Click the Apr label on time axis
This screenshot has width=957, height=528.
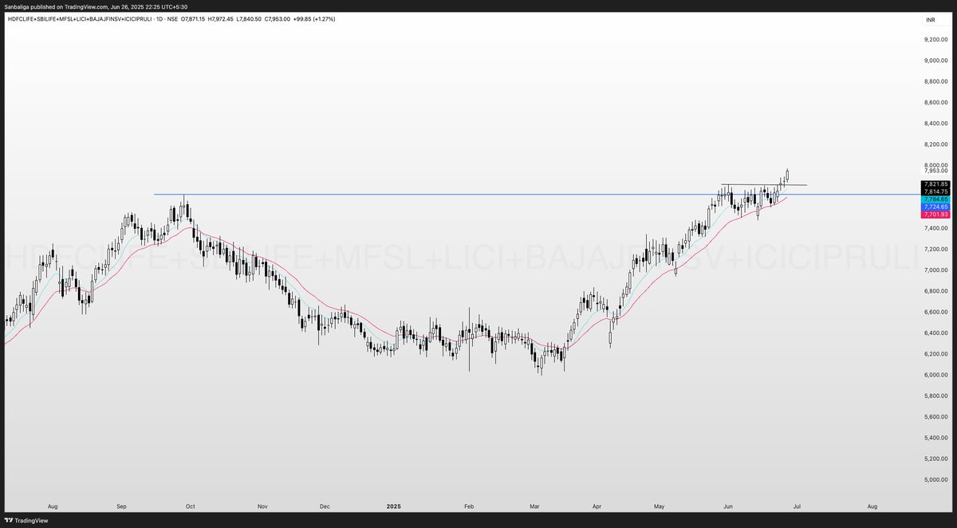tap(597, 506)
